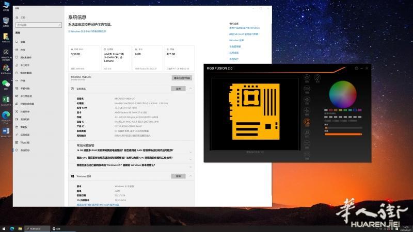Choose the cyan color swatch
413x232 pixels.
(x=350, y=110)
